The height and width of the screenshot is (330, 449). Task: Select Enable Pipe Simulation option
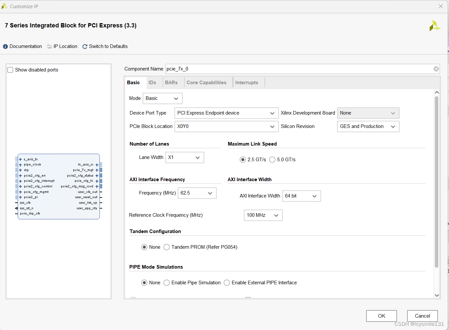click(x=167, y=283)
